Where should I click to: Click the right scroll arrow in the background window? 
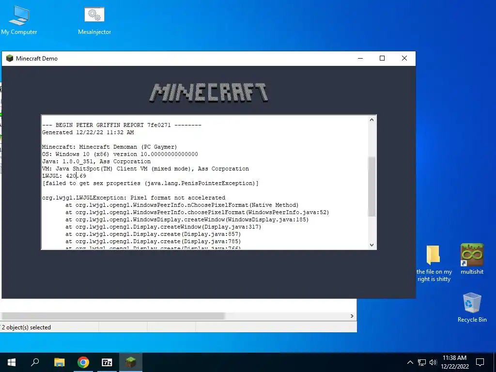click(352, 316)
